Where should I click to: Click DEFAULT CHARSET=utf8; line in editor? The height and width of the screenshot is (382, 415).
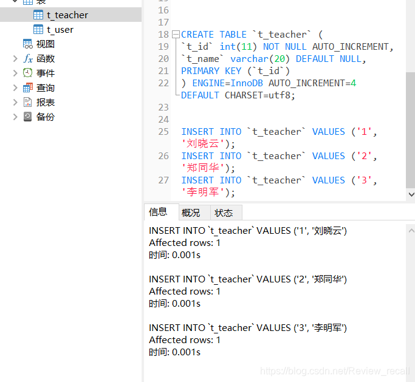pos(238,95)
